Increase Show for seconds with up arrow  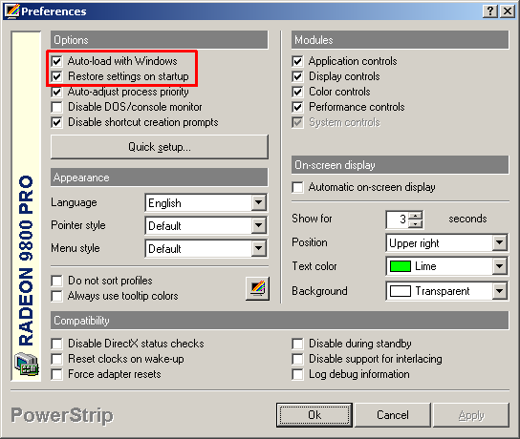click(x=415, y=215)
